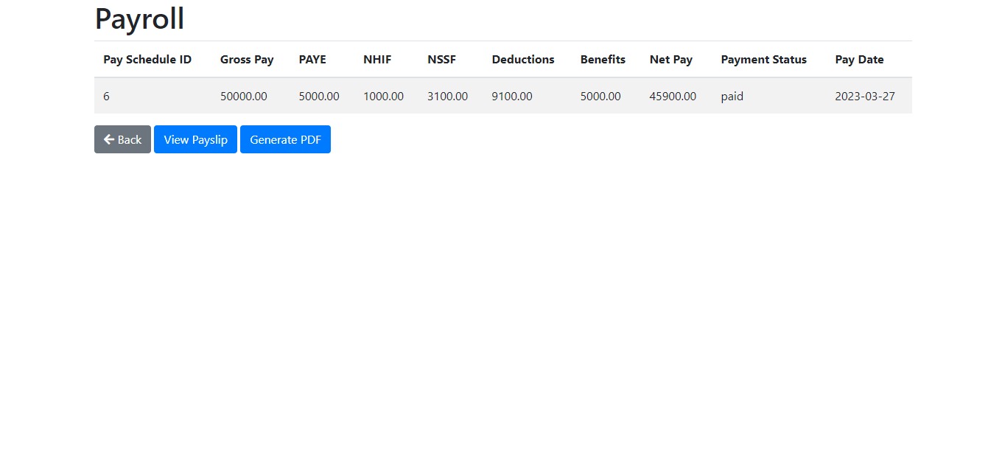Select the Net Pay column header
Screen dimensions: 1002x457
tap(670, 60)
